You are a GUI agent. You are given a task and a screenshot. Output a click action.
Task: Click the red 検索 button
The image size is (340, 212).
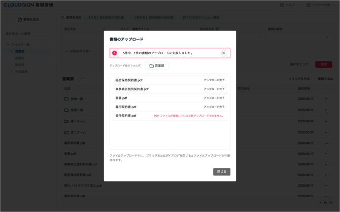tap(324, 64)
